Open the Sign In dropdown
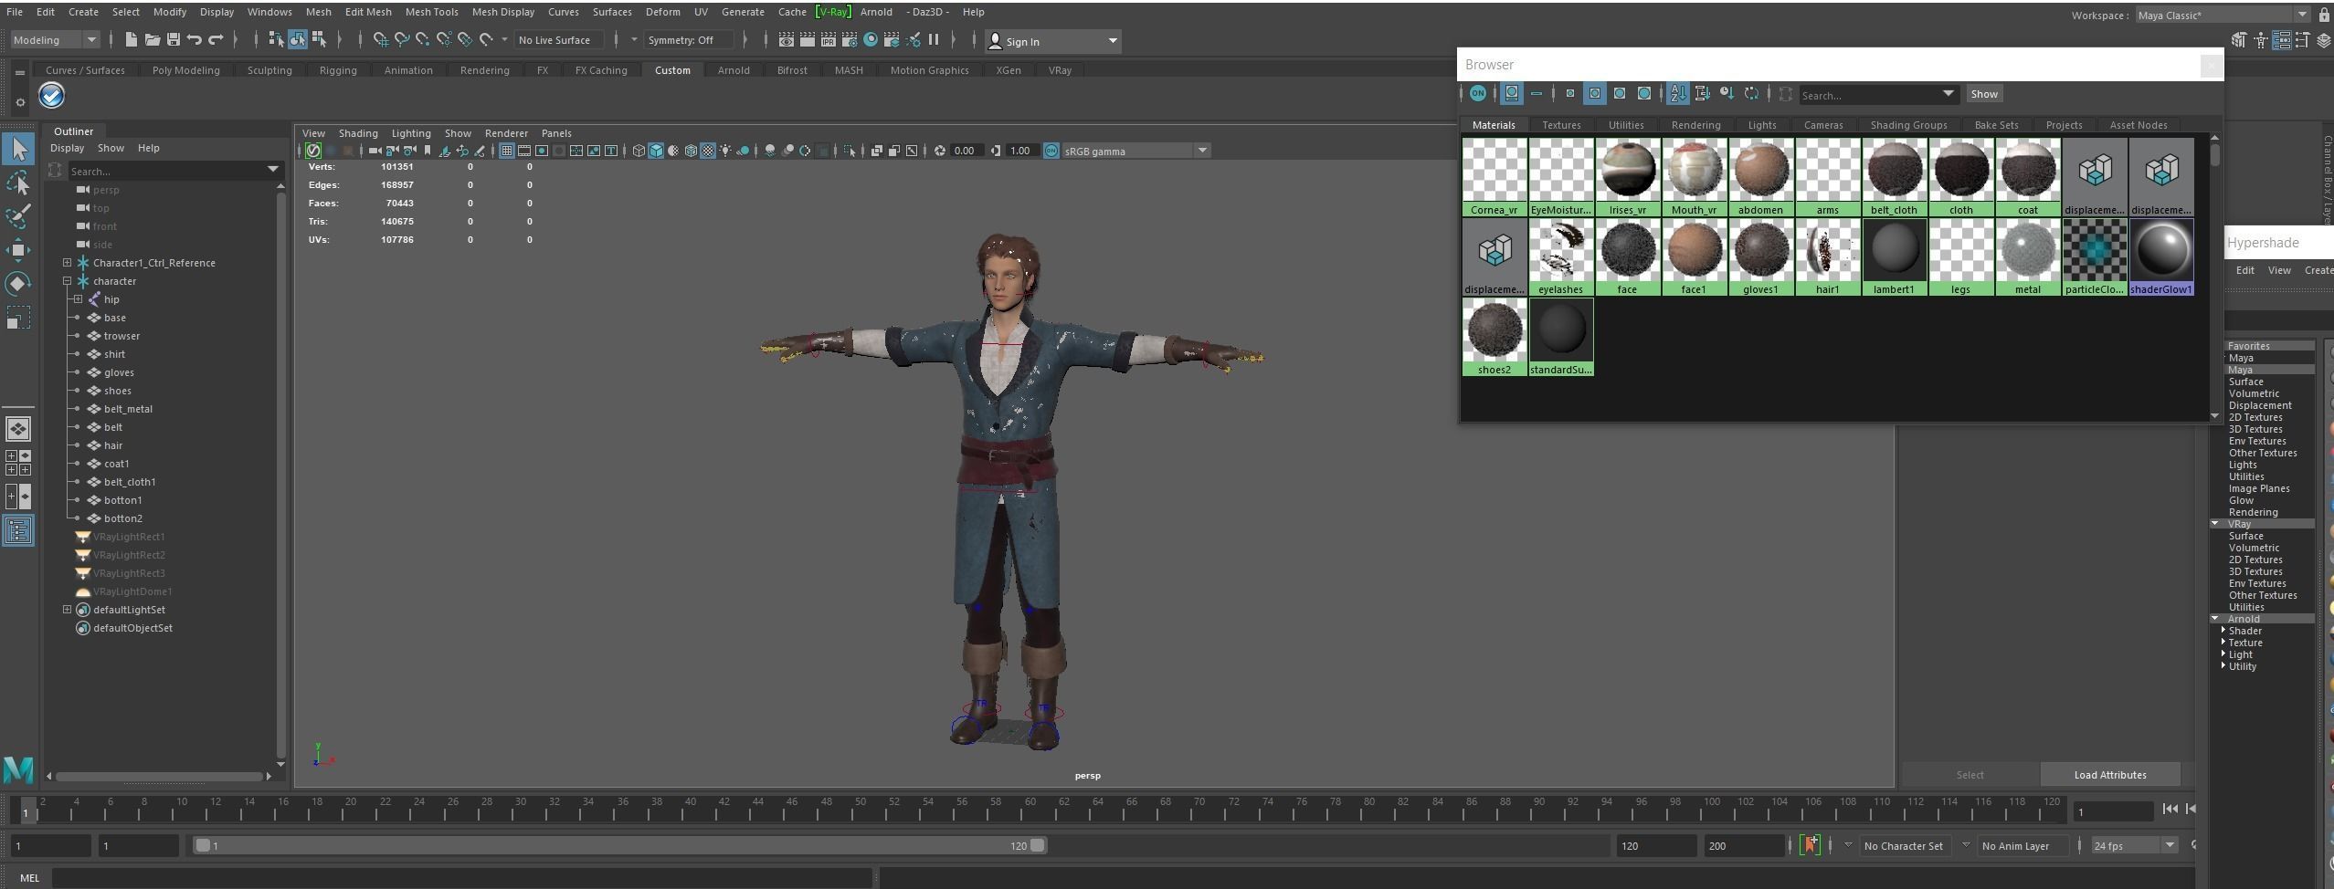 point(1054,41)
